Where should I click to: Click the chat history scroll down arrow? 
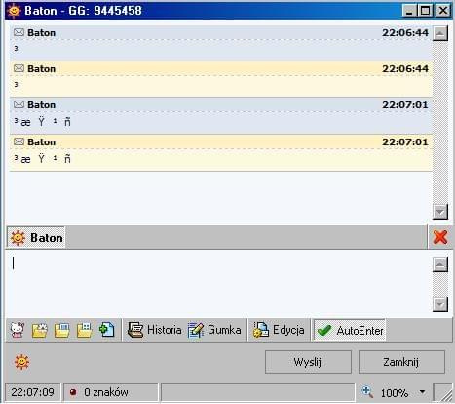(x=440, y=212)
